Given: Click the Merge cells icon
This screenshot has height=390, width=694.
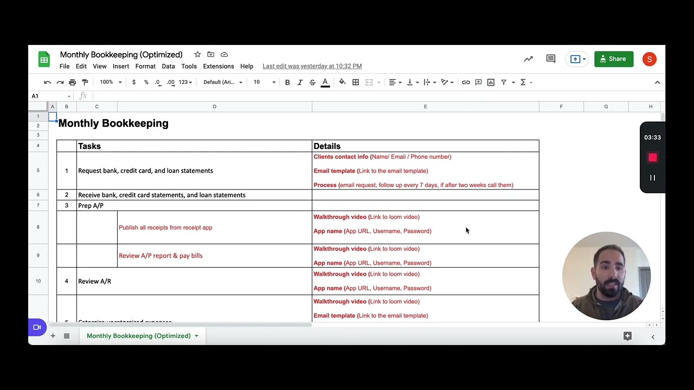Looking at the screenshot, I should tap(369, 82).
